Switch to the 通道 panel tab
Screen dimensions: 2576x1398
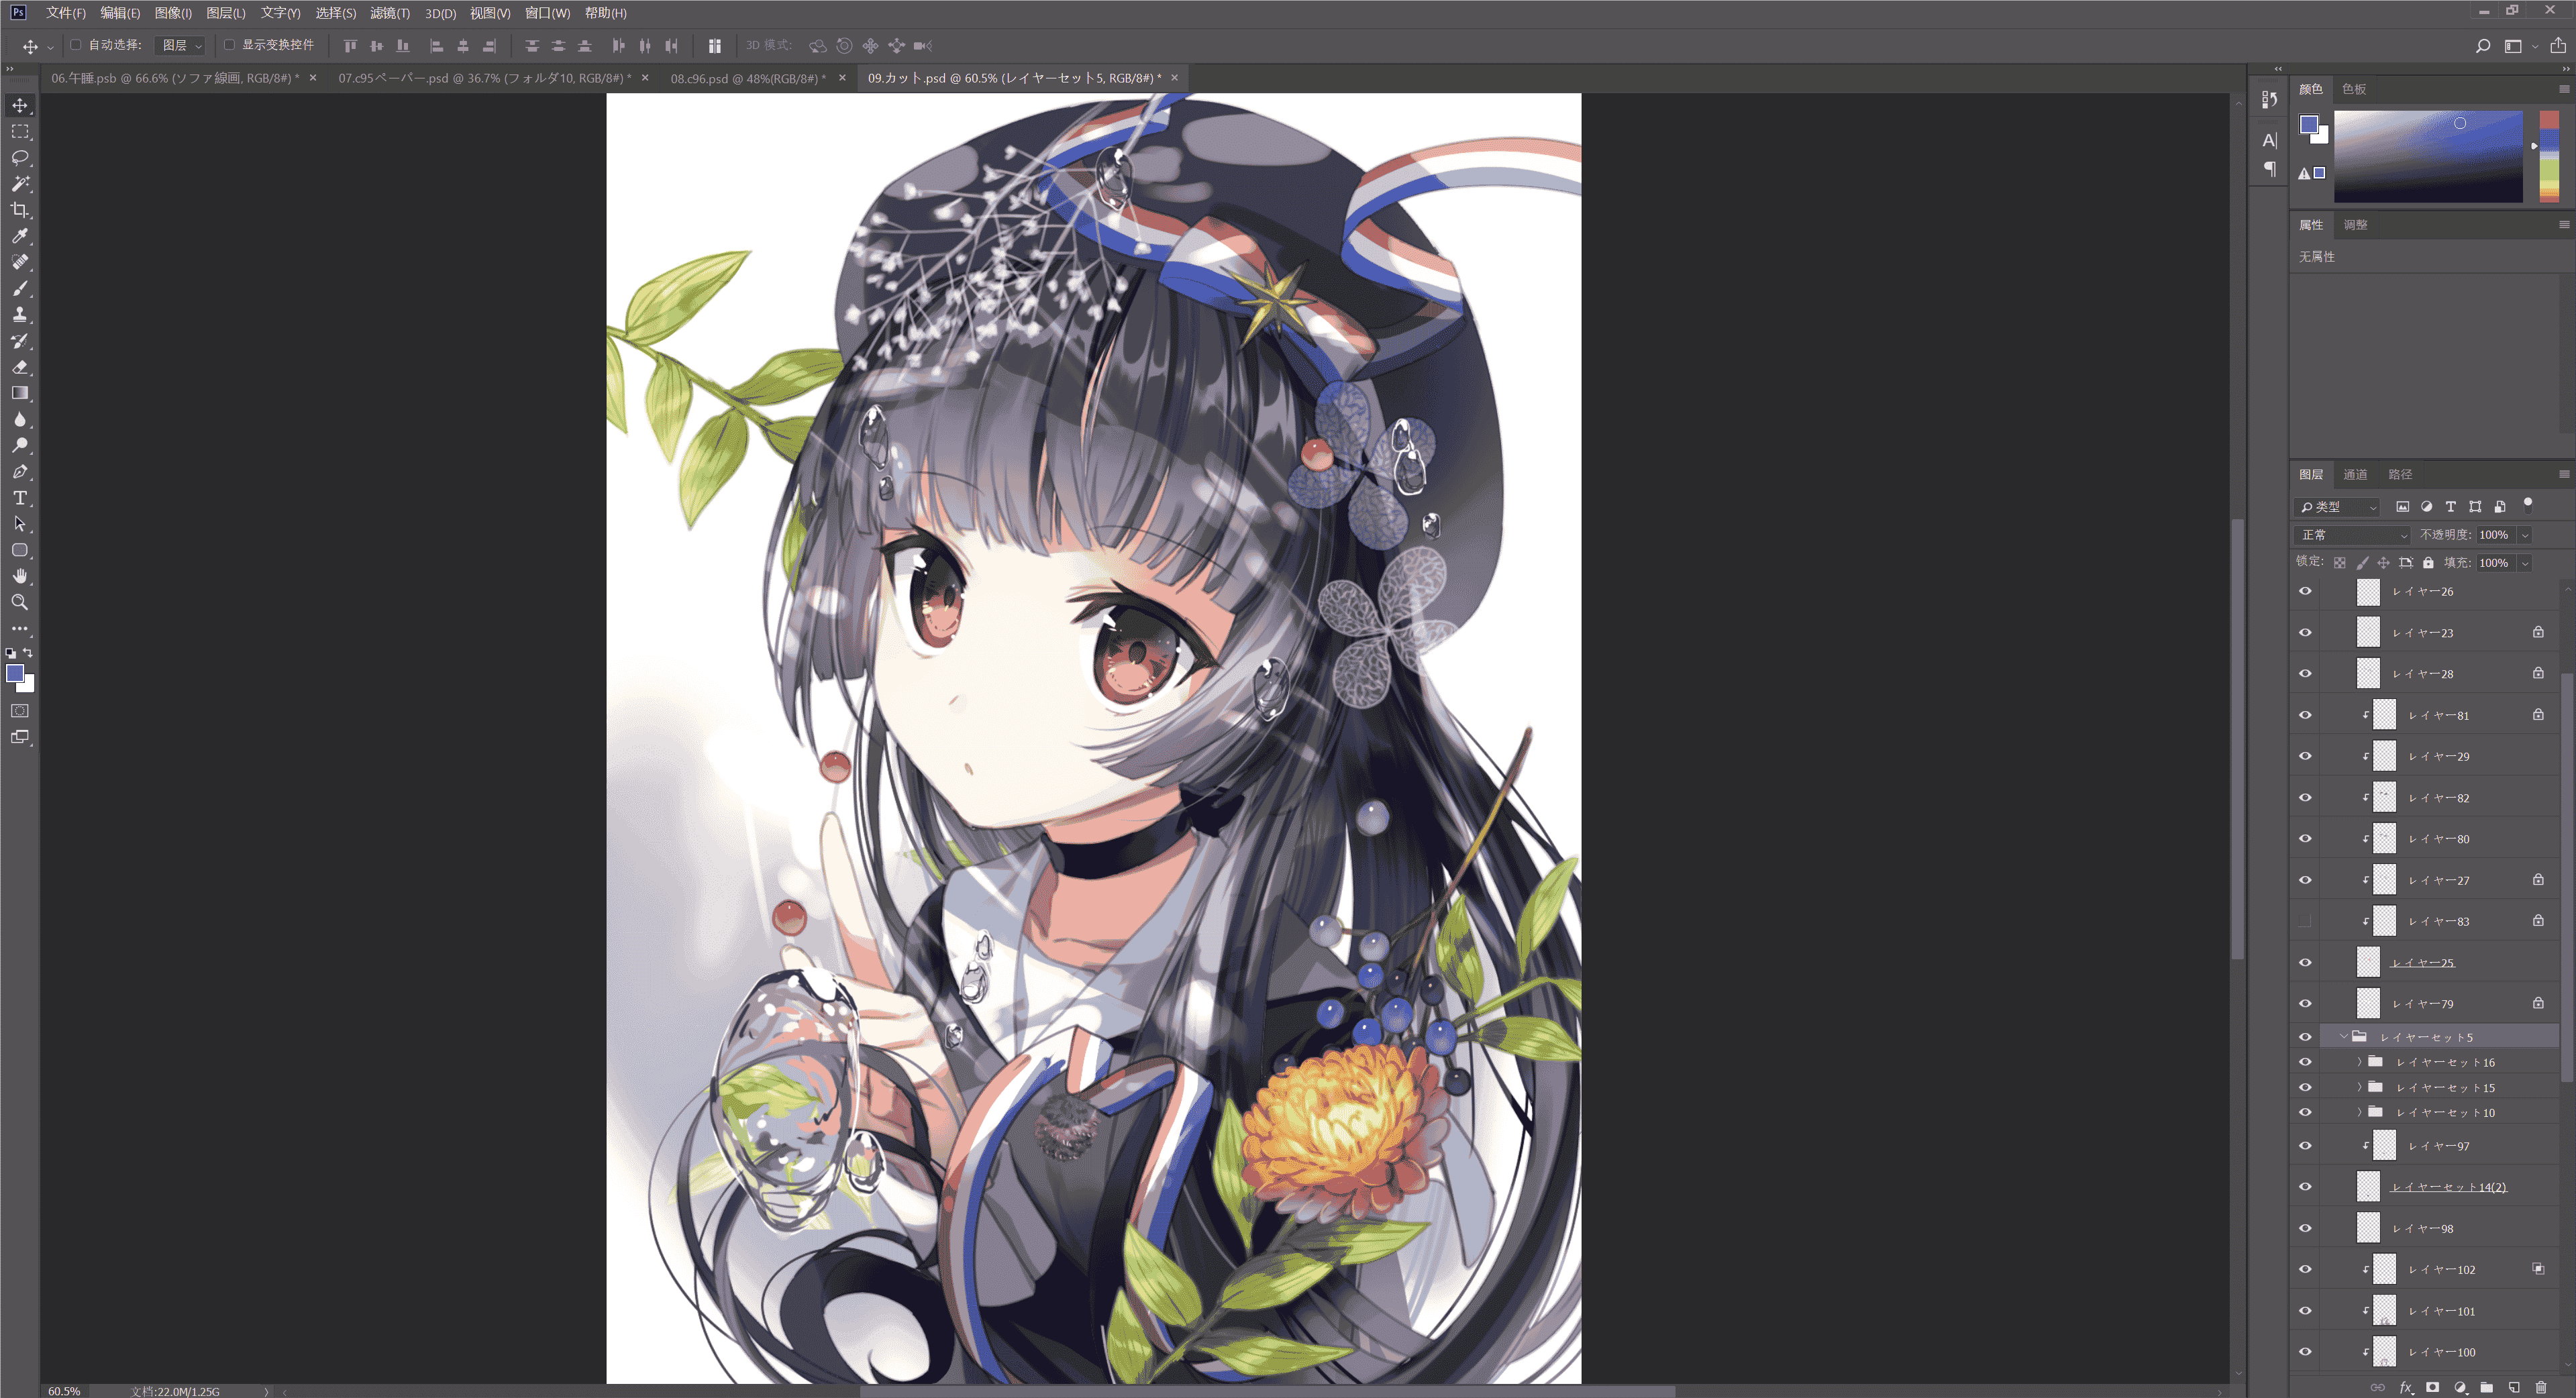2355,474
